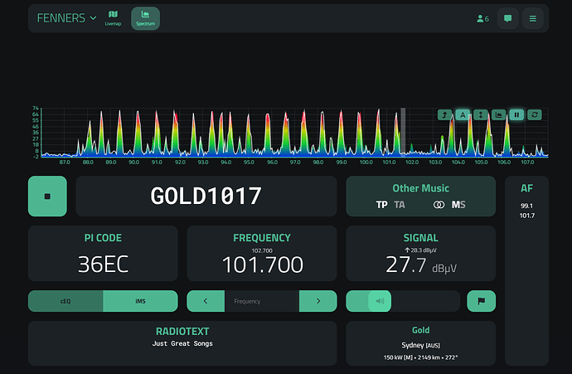Toggle the cEQ filter

[x=65, y=301]
